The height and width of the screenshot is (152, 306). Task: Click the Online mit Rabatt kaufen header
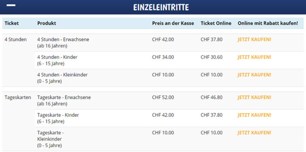click(x=268, y=23)
